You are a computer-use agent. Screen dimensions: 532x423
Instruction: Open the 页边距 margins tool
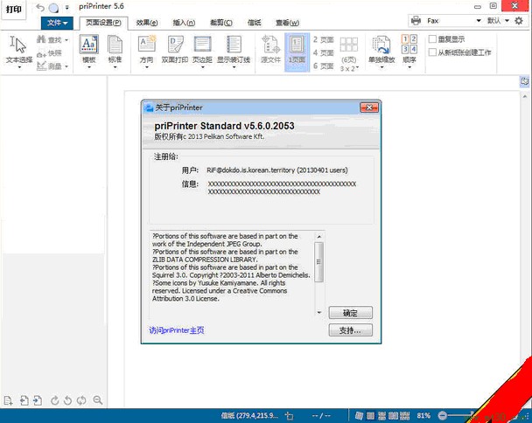[202, 50]
